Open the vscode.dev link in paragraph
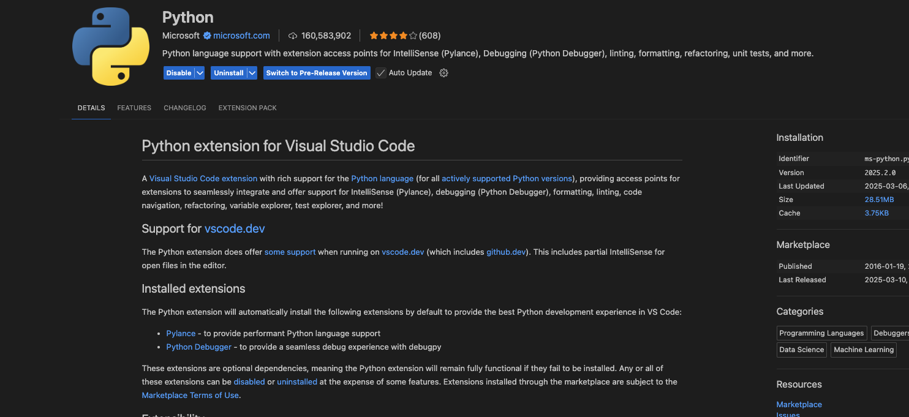The height and width of the screenshot is (417, 909). pos(403,252)
